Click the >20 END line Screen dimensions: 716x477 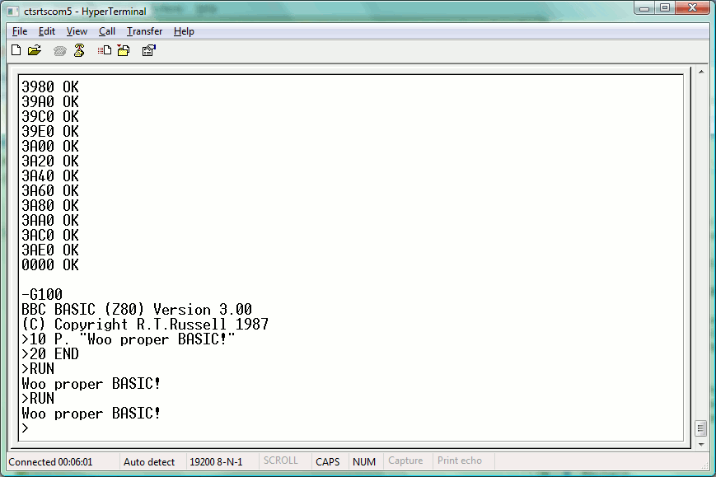[x=50, y=353]
